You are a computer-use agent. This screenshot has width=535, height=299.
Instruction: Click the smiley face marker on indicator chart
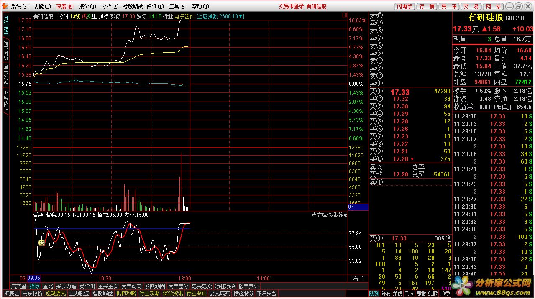pyautogui.click(x=41, y=243)
